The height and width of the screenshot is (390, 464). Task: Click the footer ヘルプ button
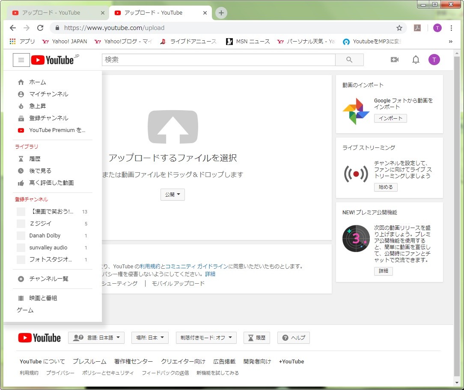294,338
